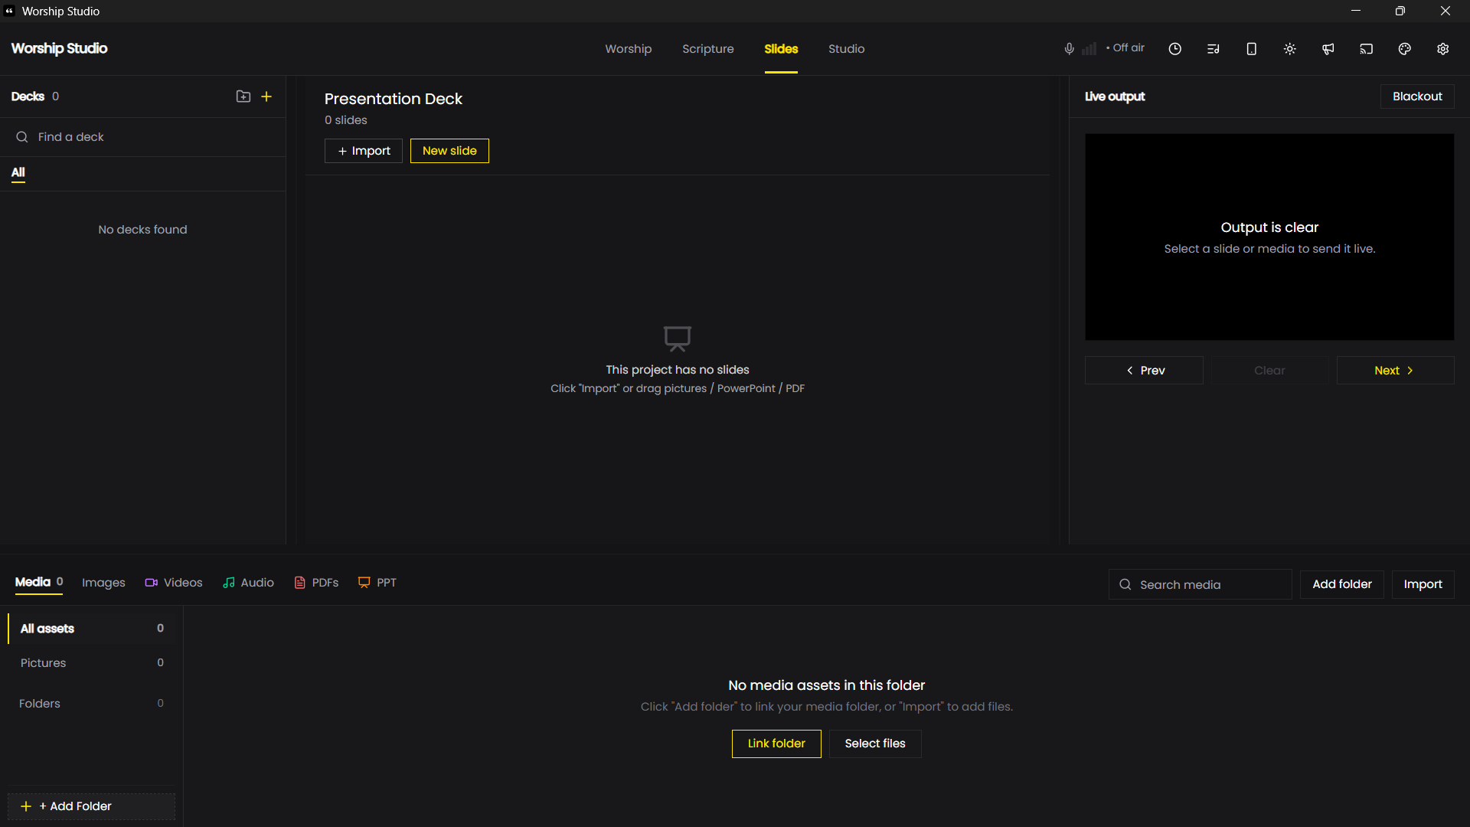Screen dimensions: 1470x827
Task: Click the Off air status indicator
Action: (x=1125, y=48)
